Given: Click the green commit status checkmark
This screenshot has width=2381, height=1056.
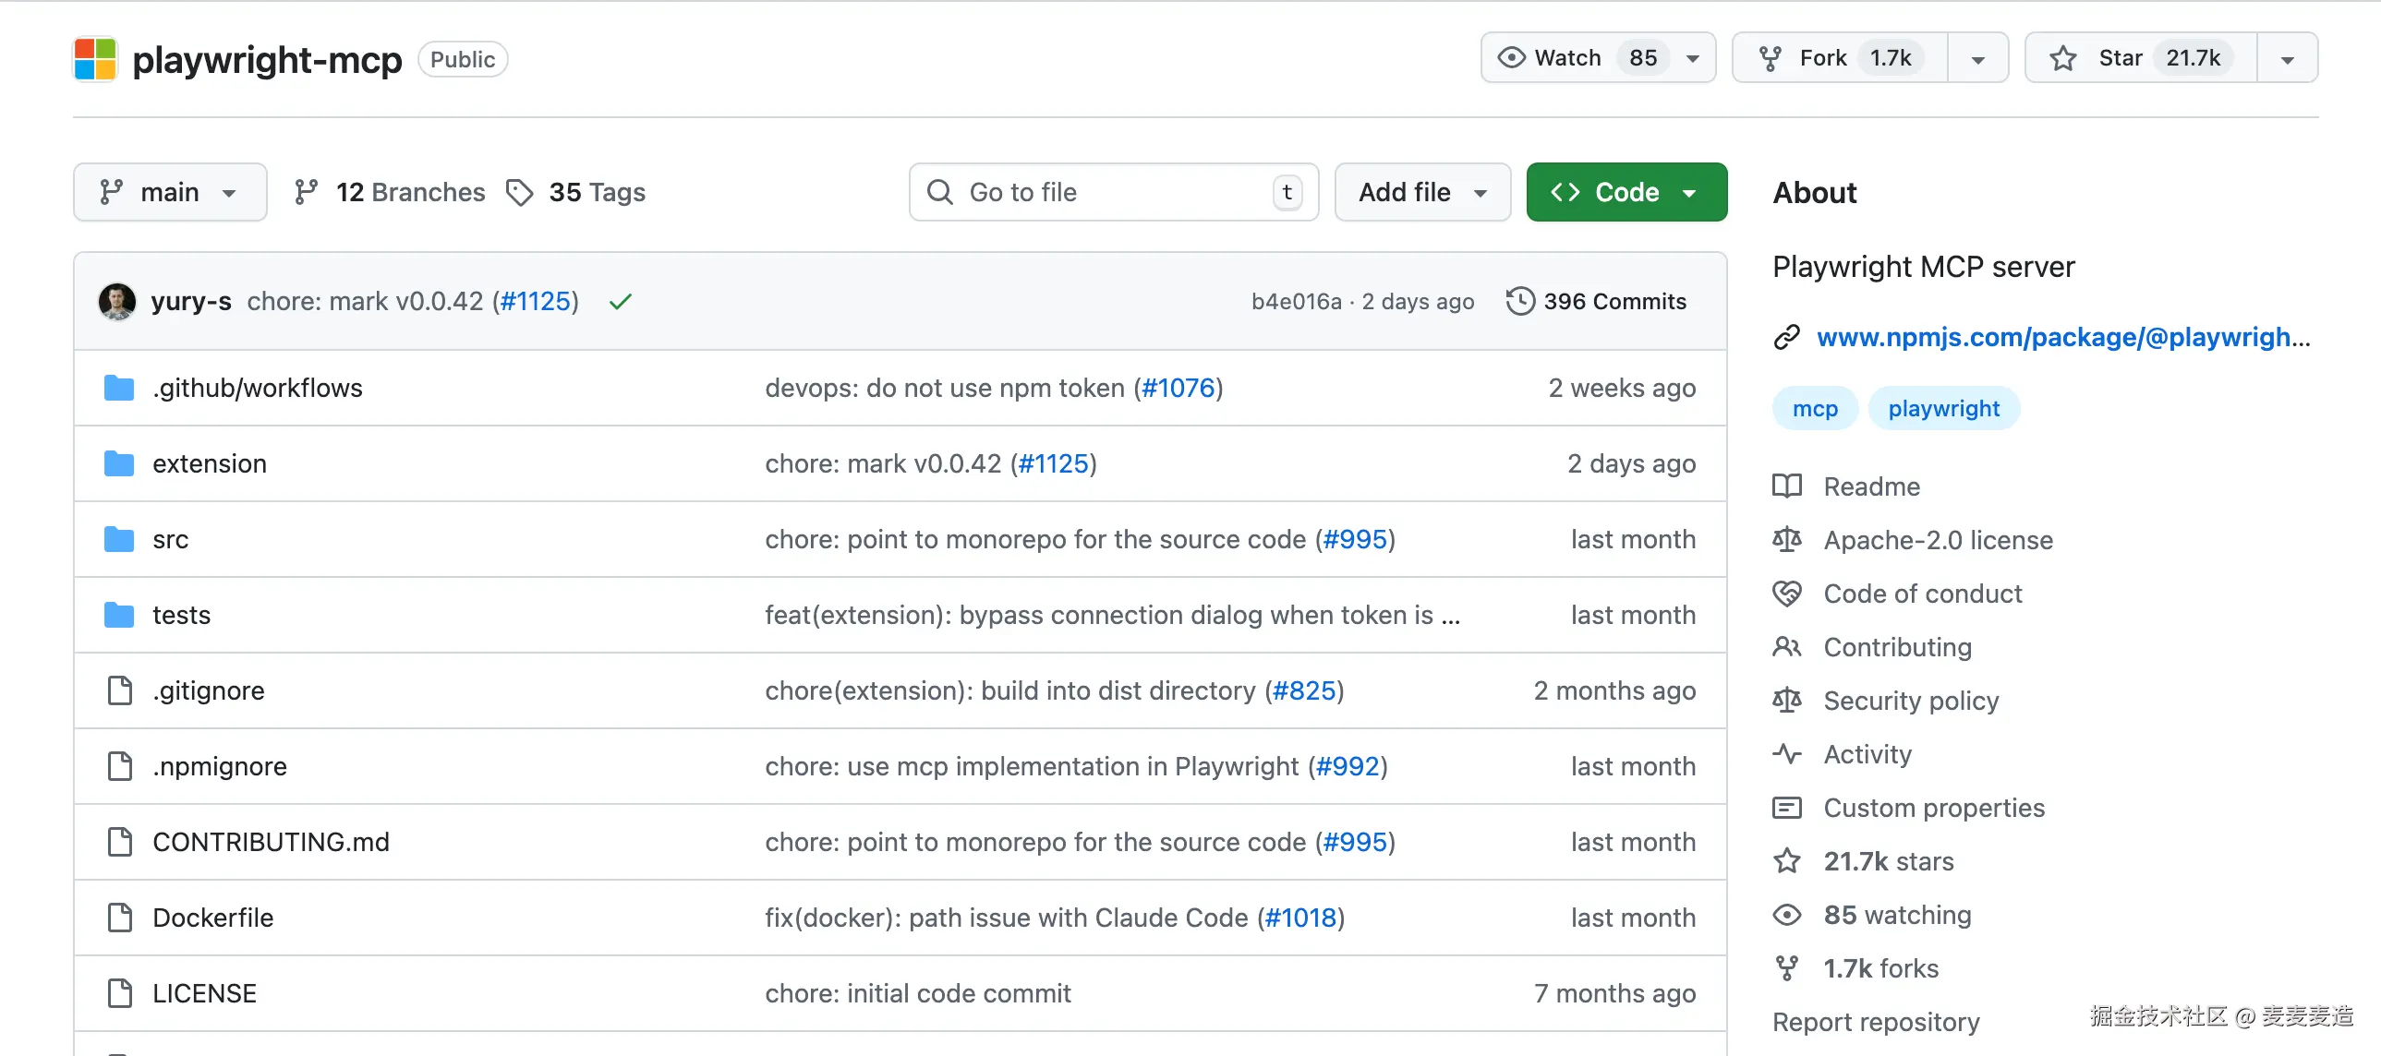Looking at the screenshot, I should pyautogui.click(x=621, y=301).
